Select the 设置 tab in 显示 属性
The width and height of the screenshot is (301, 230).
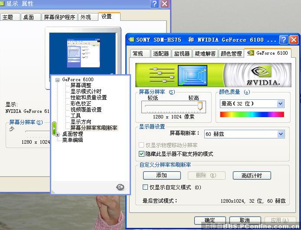tap(109, 16)
